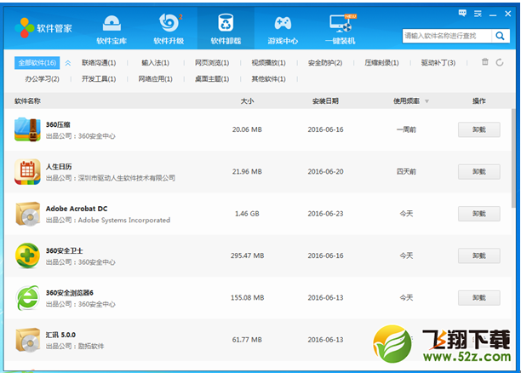Uninstall 人生日历 with 卸载 button
This screenshot has height=373, width=521.
tap(478, 171)
